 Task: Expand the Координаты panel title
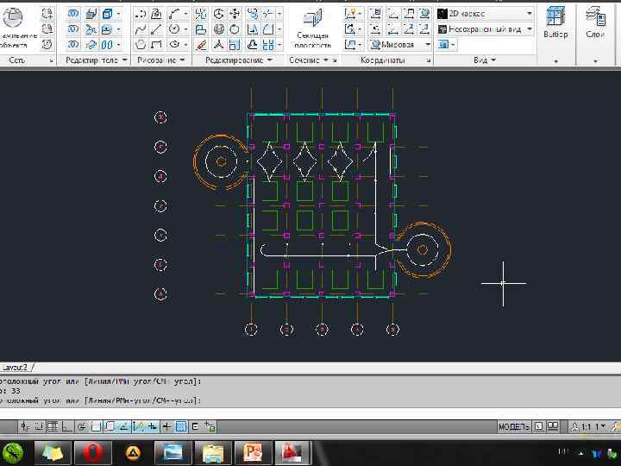[382, 60]
